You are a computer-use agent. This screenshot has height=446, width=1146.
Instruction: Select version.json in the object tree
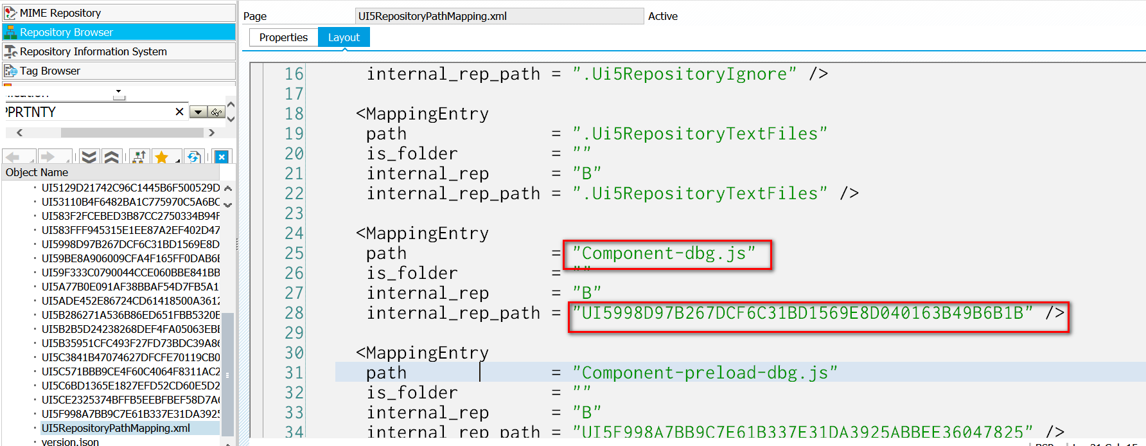coord(70,442)
